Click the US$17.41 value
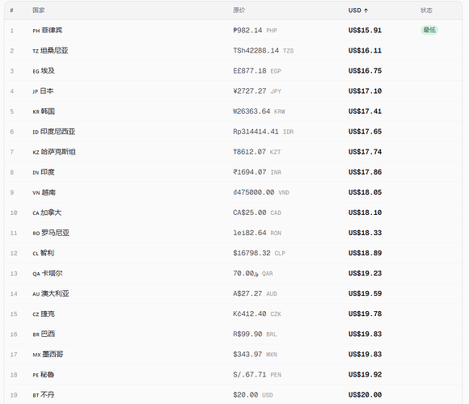 click(365, 112)
